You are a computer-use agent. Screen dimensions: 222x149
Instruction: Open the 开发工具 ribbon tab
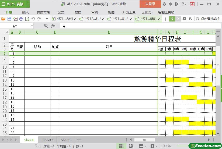point(129,12)
